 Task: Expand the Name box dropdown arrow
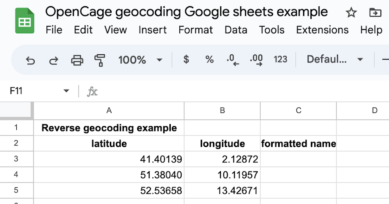(66, 91)
